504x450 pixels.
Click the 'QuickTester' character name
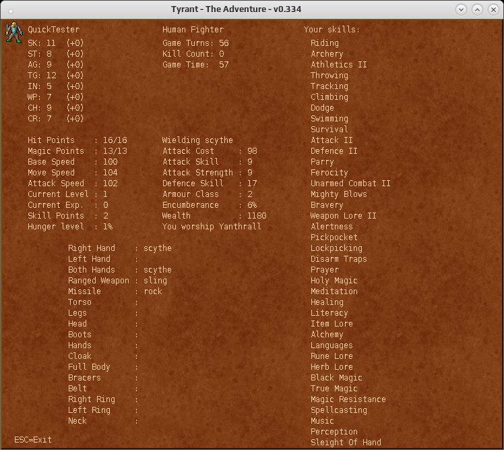53,30
